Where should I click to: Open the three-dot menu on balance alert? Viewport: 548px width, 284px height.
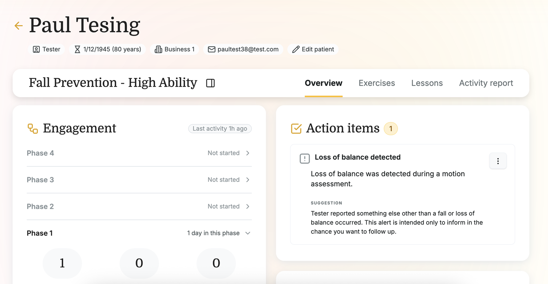(x=498, y=161)
